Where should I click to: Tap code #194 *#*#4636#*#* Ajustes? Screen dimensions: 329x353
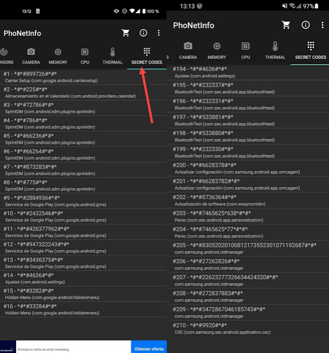click(248, 72)
